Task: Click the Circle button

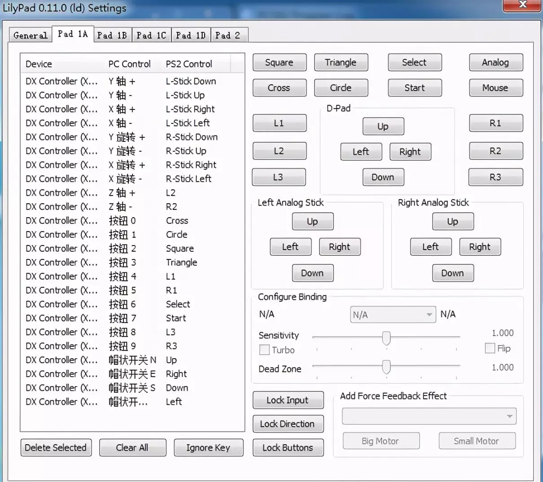Action: click(341, 88)
